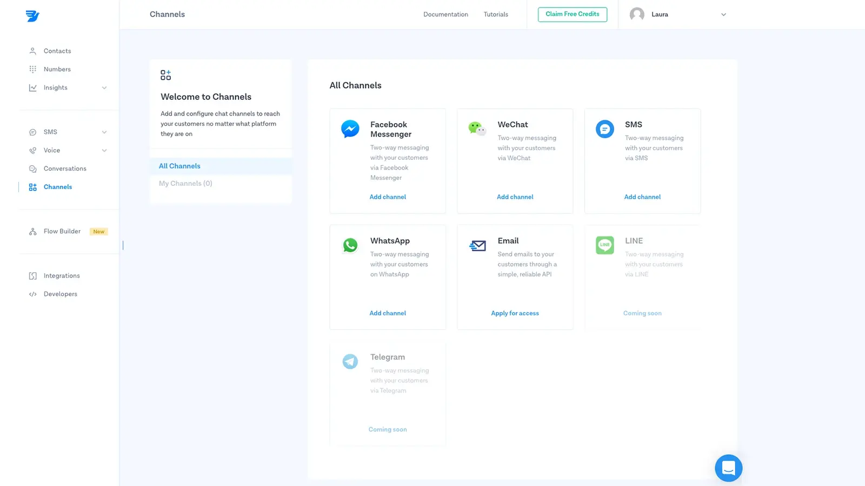Click the Facebook Messenger logo icon
This screenshot has width=865, height=486.
click(x=350, y=129)
